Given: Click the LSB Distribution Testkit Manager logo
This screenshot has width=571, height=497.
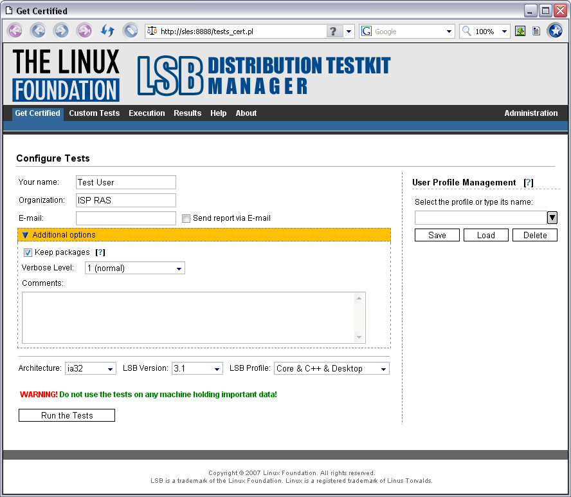Looking at the screenshot, I should coord(264,75).
